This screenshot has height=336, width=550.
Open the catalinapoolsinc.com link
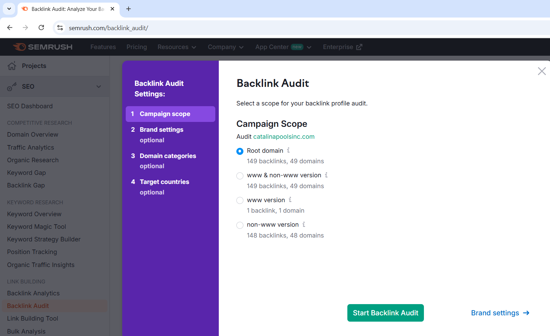tap(284, 137)
